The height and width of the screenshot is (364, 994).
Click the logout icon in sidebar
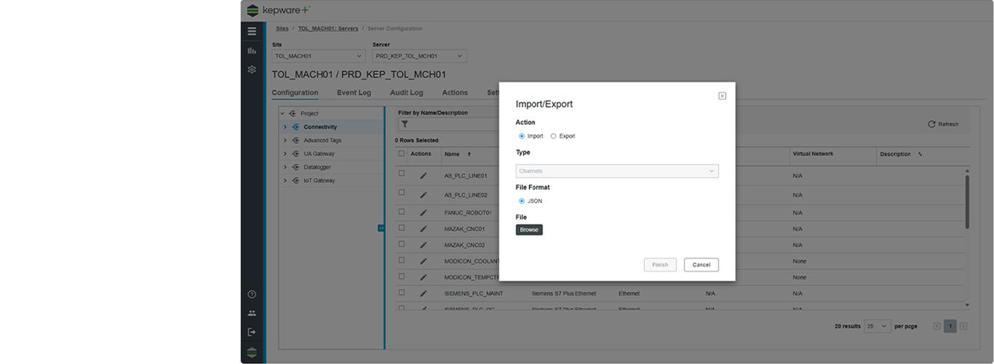tap(252, 332)
